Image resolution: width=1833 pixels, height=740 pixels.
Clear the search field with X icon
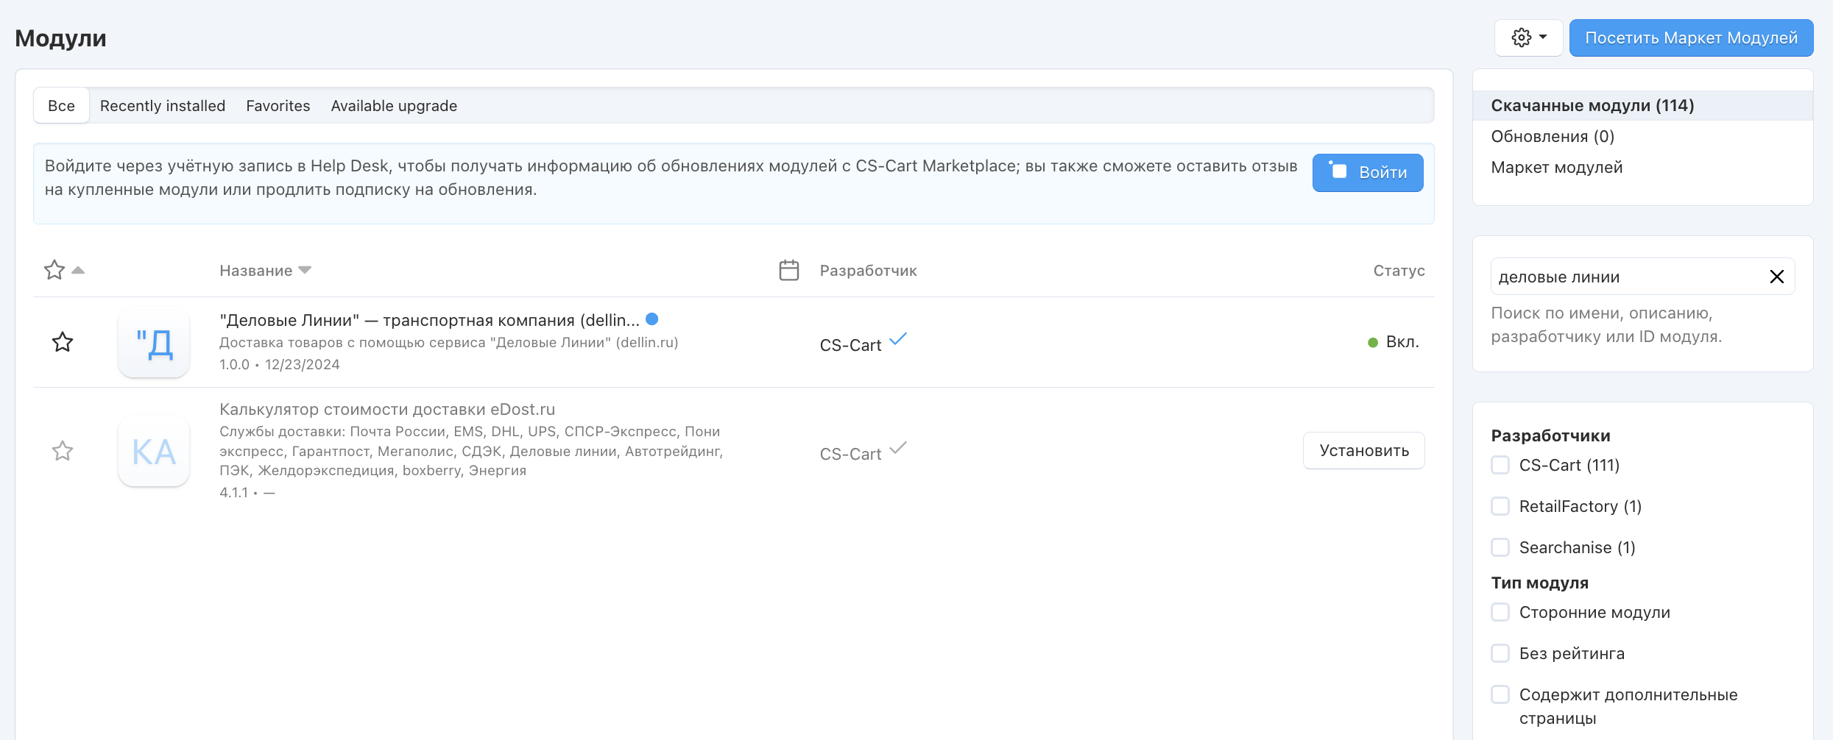(x=1776, y=277)
